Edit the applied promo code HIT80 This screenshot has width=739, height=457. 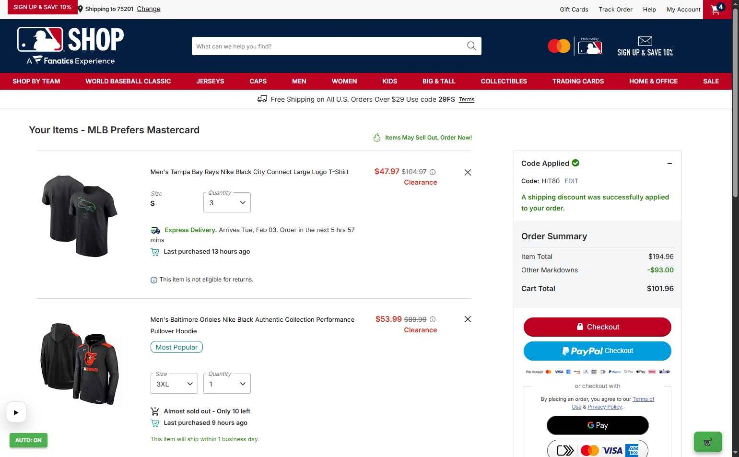click(571, 181)
